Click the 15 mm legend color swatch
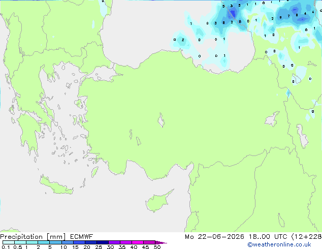 (x=79, y=242)
